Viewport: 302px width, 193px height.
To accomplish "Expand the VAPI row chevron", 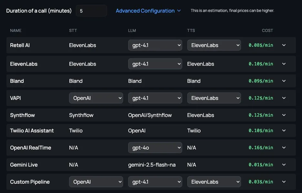I will coord(284,98).
